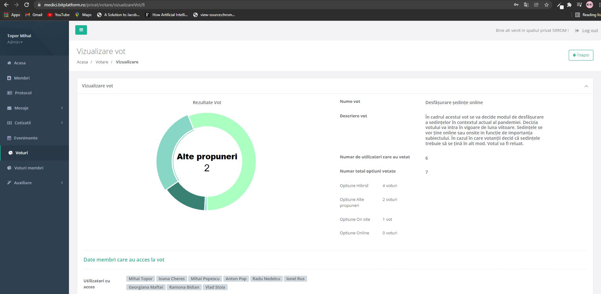This screenshot has width=601, height=294.
Task: Go to Votare breadcrumb link
Action: (102, 62)
